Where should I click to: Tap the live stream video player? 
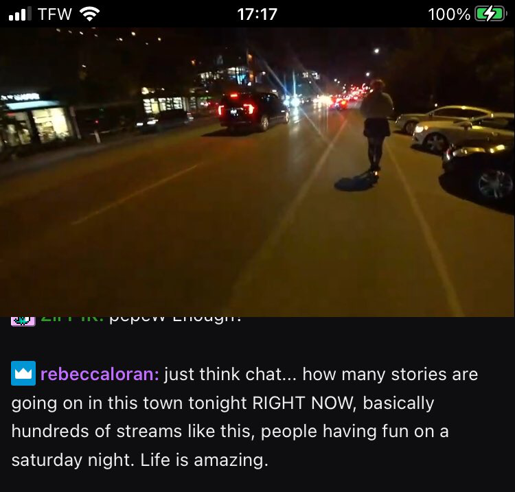257,172
